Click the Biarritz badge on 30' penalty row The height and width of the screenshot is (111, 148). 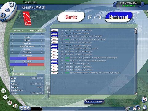55,43
